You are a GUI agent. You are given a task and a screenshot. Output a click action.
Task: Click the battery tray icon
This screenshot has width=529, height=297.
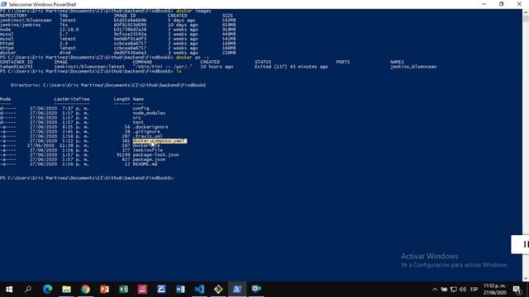click(x=444, y=290)
